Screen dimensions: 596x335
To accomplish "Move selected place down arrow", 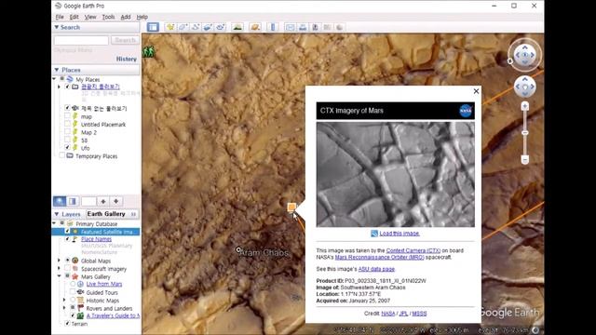I will pos(115,201).
